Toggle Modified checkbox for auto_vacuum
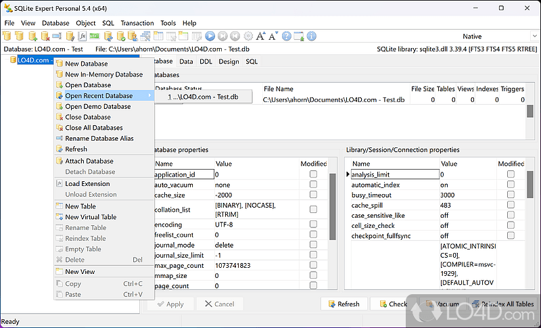 [x=313, y=185]
